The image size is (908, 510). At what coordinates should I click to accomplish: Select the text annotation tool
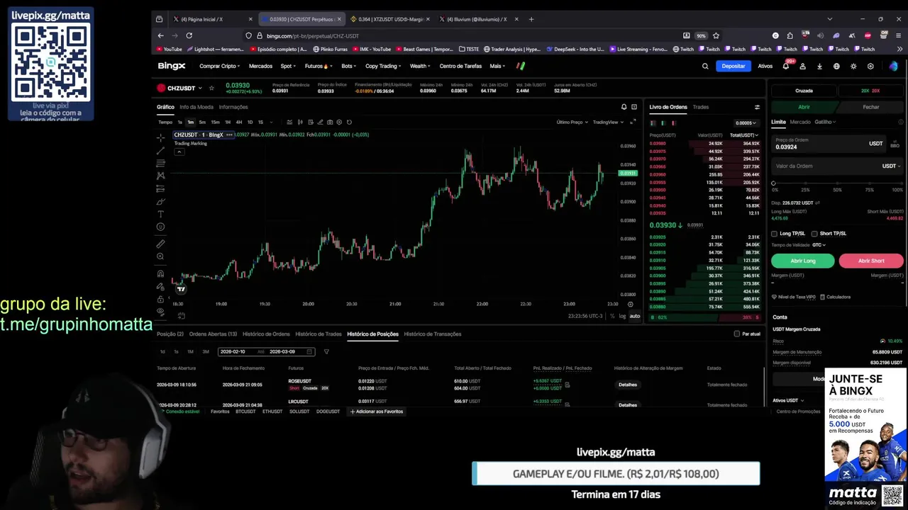point(161,214)
